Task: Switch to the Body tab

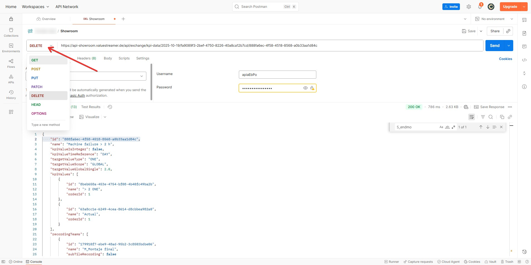Action: [108, 58]
